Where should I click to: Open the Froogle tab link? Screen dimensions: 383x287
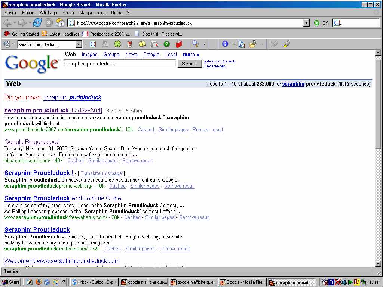pyautogui.click(x=151, y=55)
